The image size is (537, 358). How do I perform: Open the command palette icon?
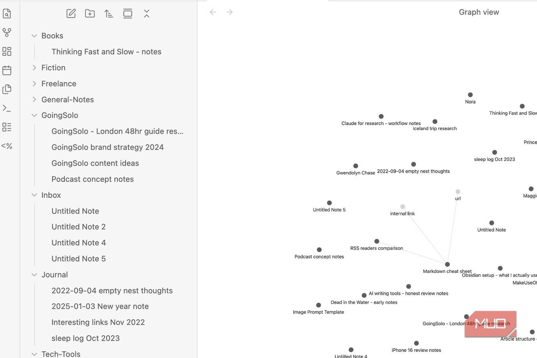pyautogui.click(x=7, y=108)
